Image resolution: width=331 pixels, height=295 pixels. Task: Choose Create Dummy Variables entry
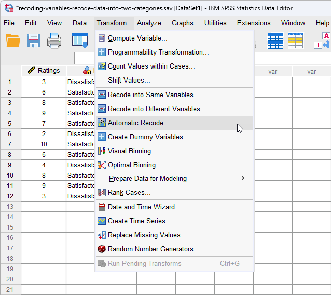174,137
